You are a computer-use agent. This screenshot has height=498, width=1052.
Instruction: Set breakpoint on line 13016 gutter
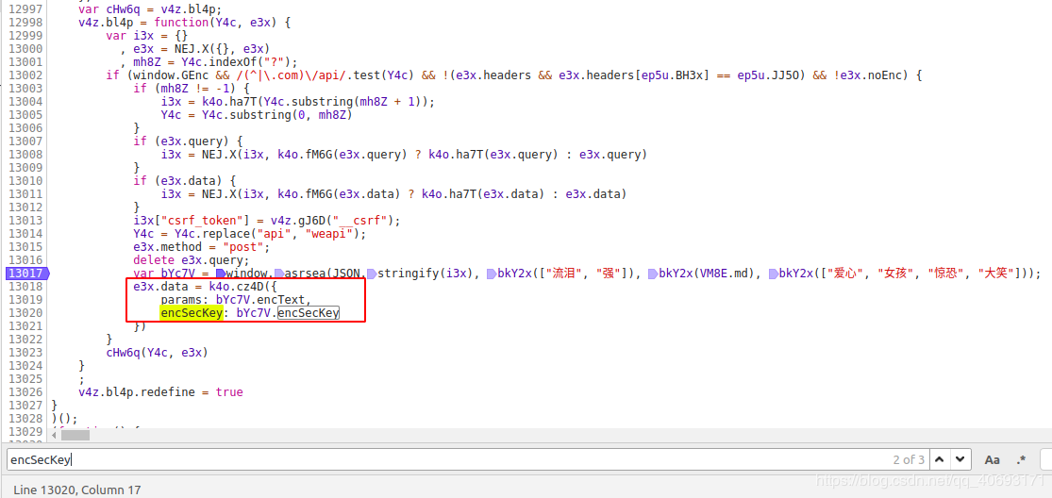(x=25, y=260)
